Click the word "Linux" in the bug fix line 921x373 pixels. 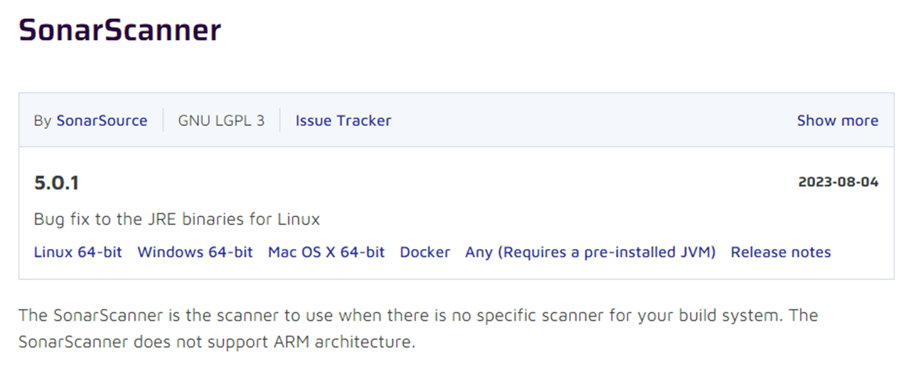[x=298, y=219]
